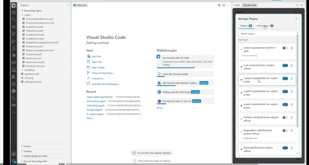Open Explorer panel's more actions ellipsis
Viewport: 309px width, 165px height.
(x=68, y=5)
